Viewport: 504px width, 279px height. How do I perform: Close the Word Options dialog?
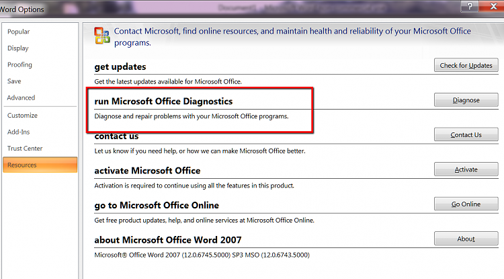493,6
